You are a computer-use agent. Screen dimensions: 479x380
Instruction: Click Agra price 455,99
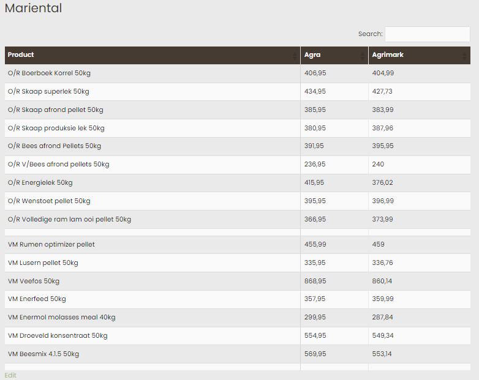[x=315, y=245]
